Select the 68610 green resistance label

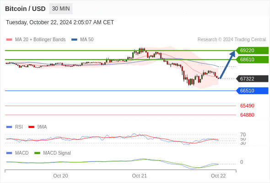point(252,59)
